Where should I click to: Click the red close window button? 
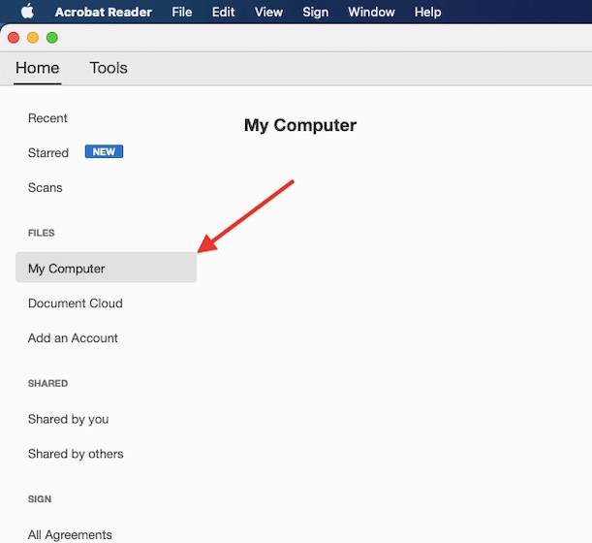pos(14,38)
